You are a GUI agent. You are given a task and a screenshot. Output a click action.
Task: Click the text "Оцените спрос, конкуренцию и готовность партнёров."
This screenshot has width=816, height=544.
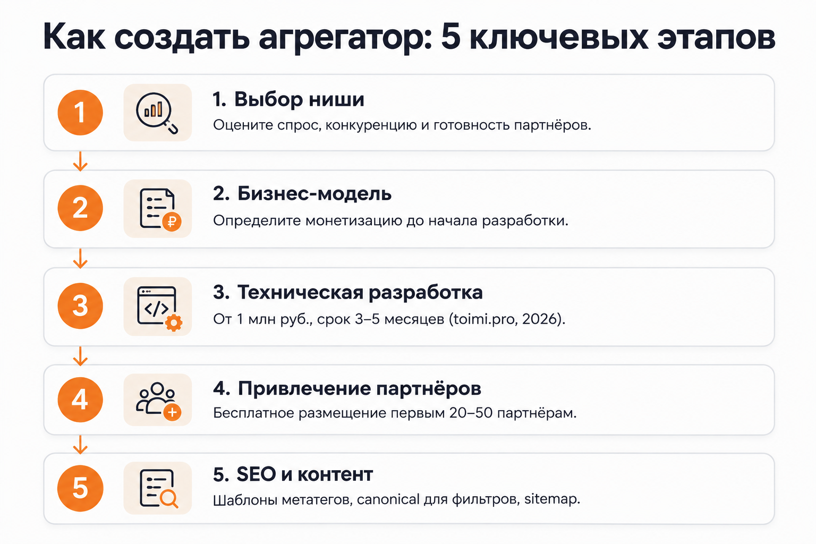tap(402, 125)
